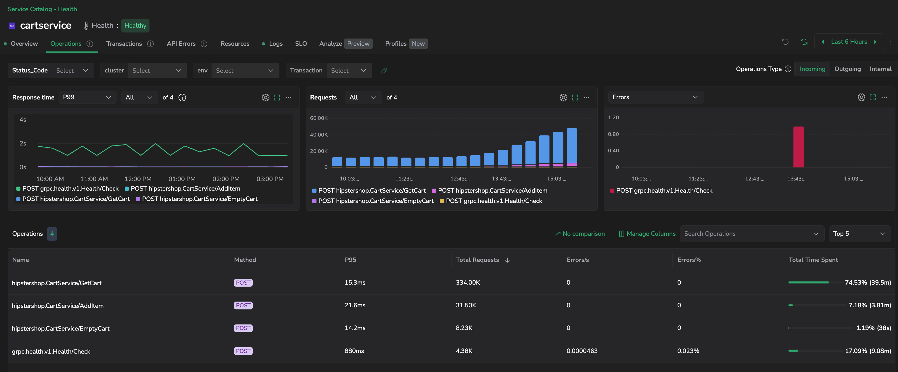This screenshot has width=898, height=372.
Task: Click the refresh data icon
Action: click(x=804, y=42)
